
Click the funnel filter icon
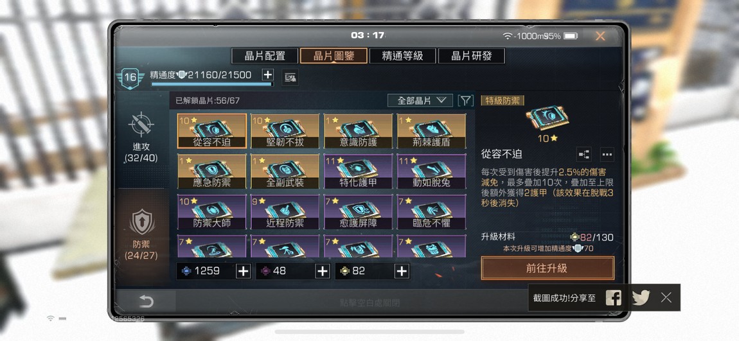(x=466, y=100)
